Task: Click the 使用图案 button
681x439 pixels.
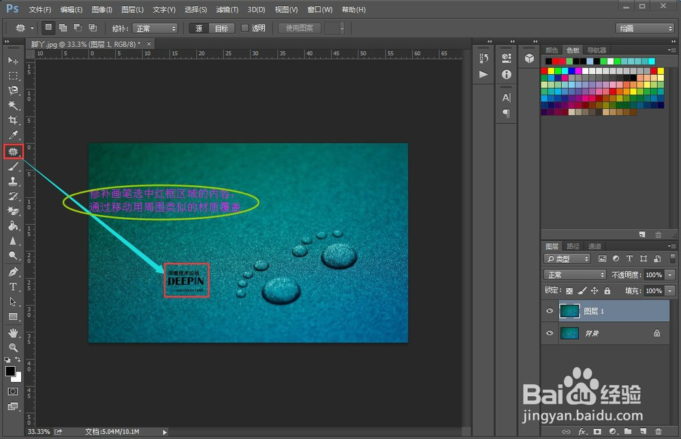Action: tap(299, 28)
